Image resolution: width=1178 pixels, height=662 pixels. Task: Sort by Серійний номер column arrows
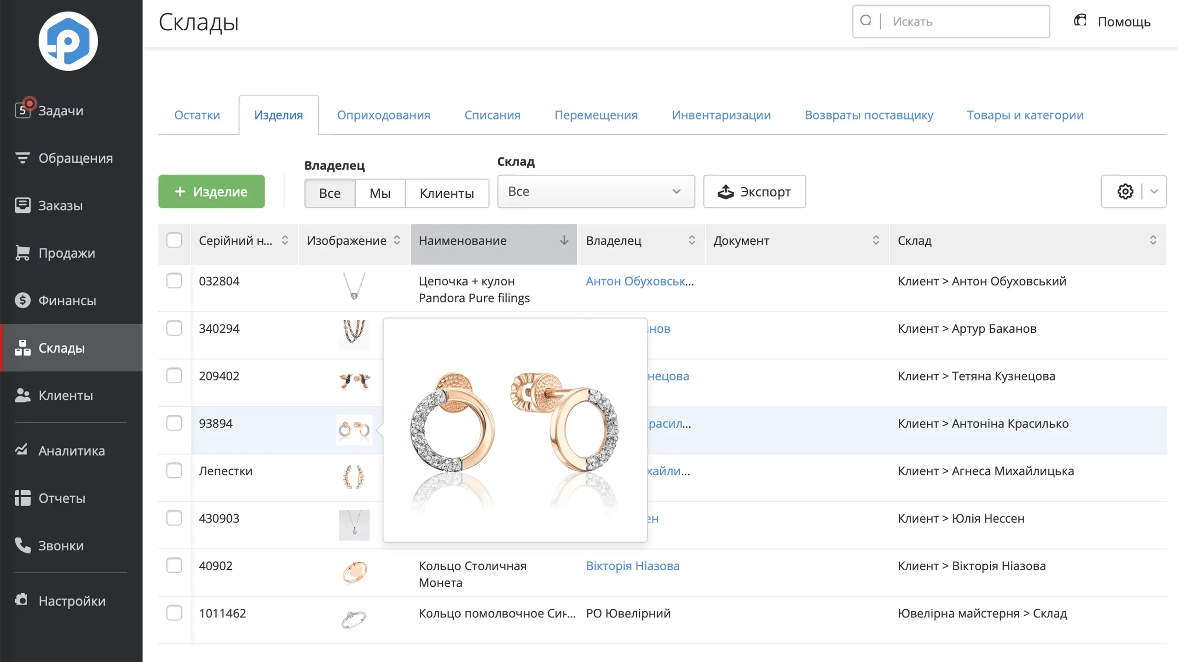tap(285, 240)
